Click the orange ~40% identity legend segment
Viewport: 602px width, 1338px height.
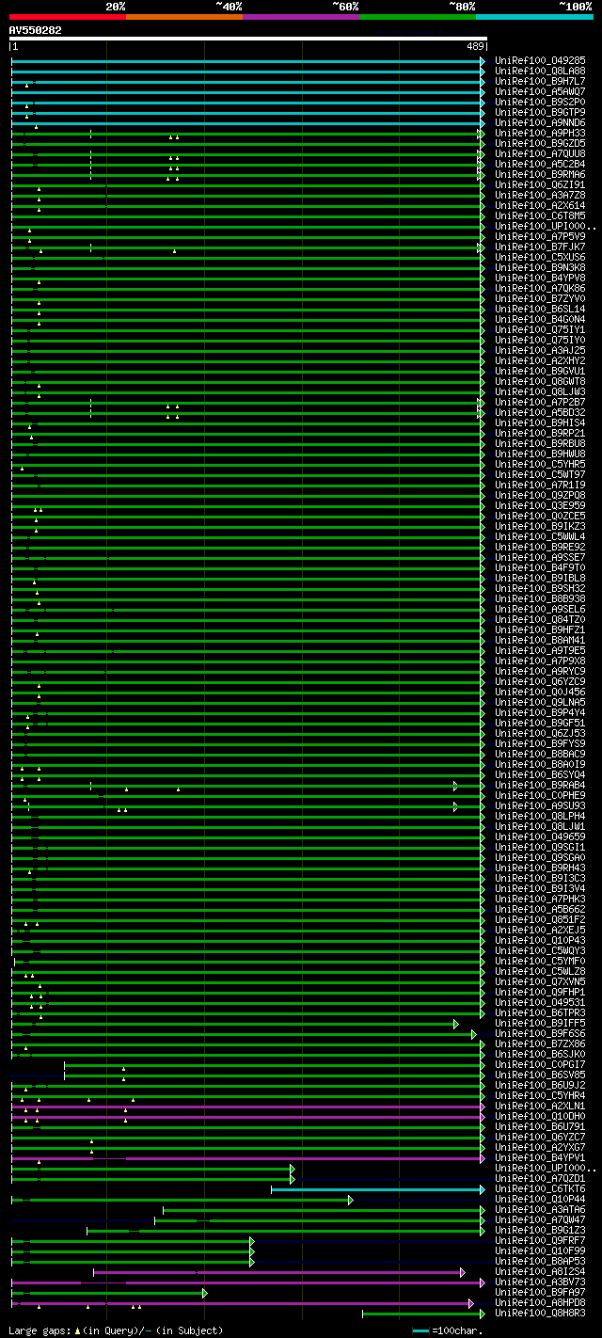[x=183, y=16]
